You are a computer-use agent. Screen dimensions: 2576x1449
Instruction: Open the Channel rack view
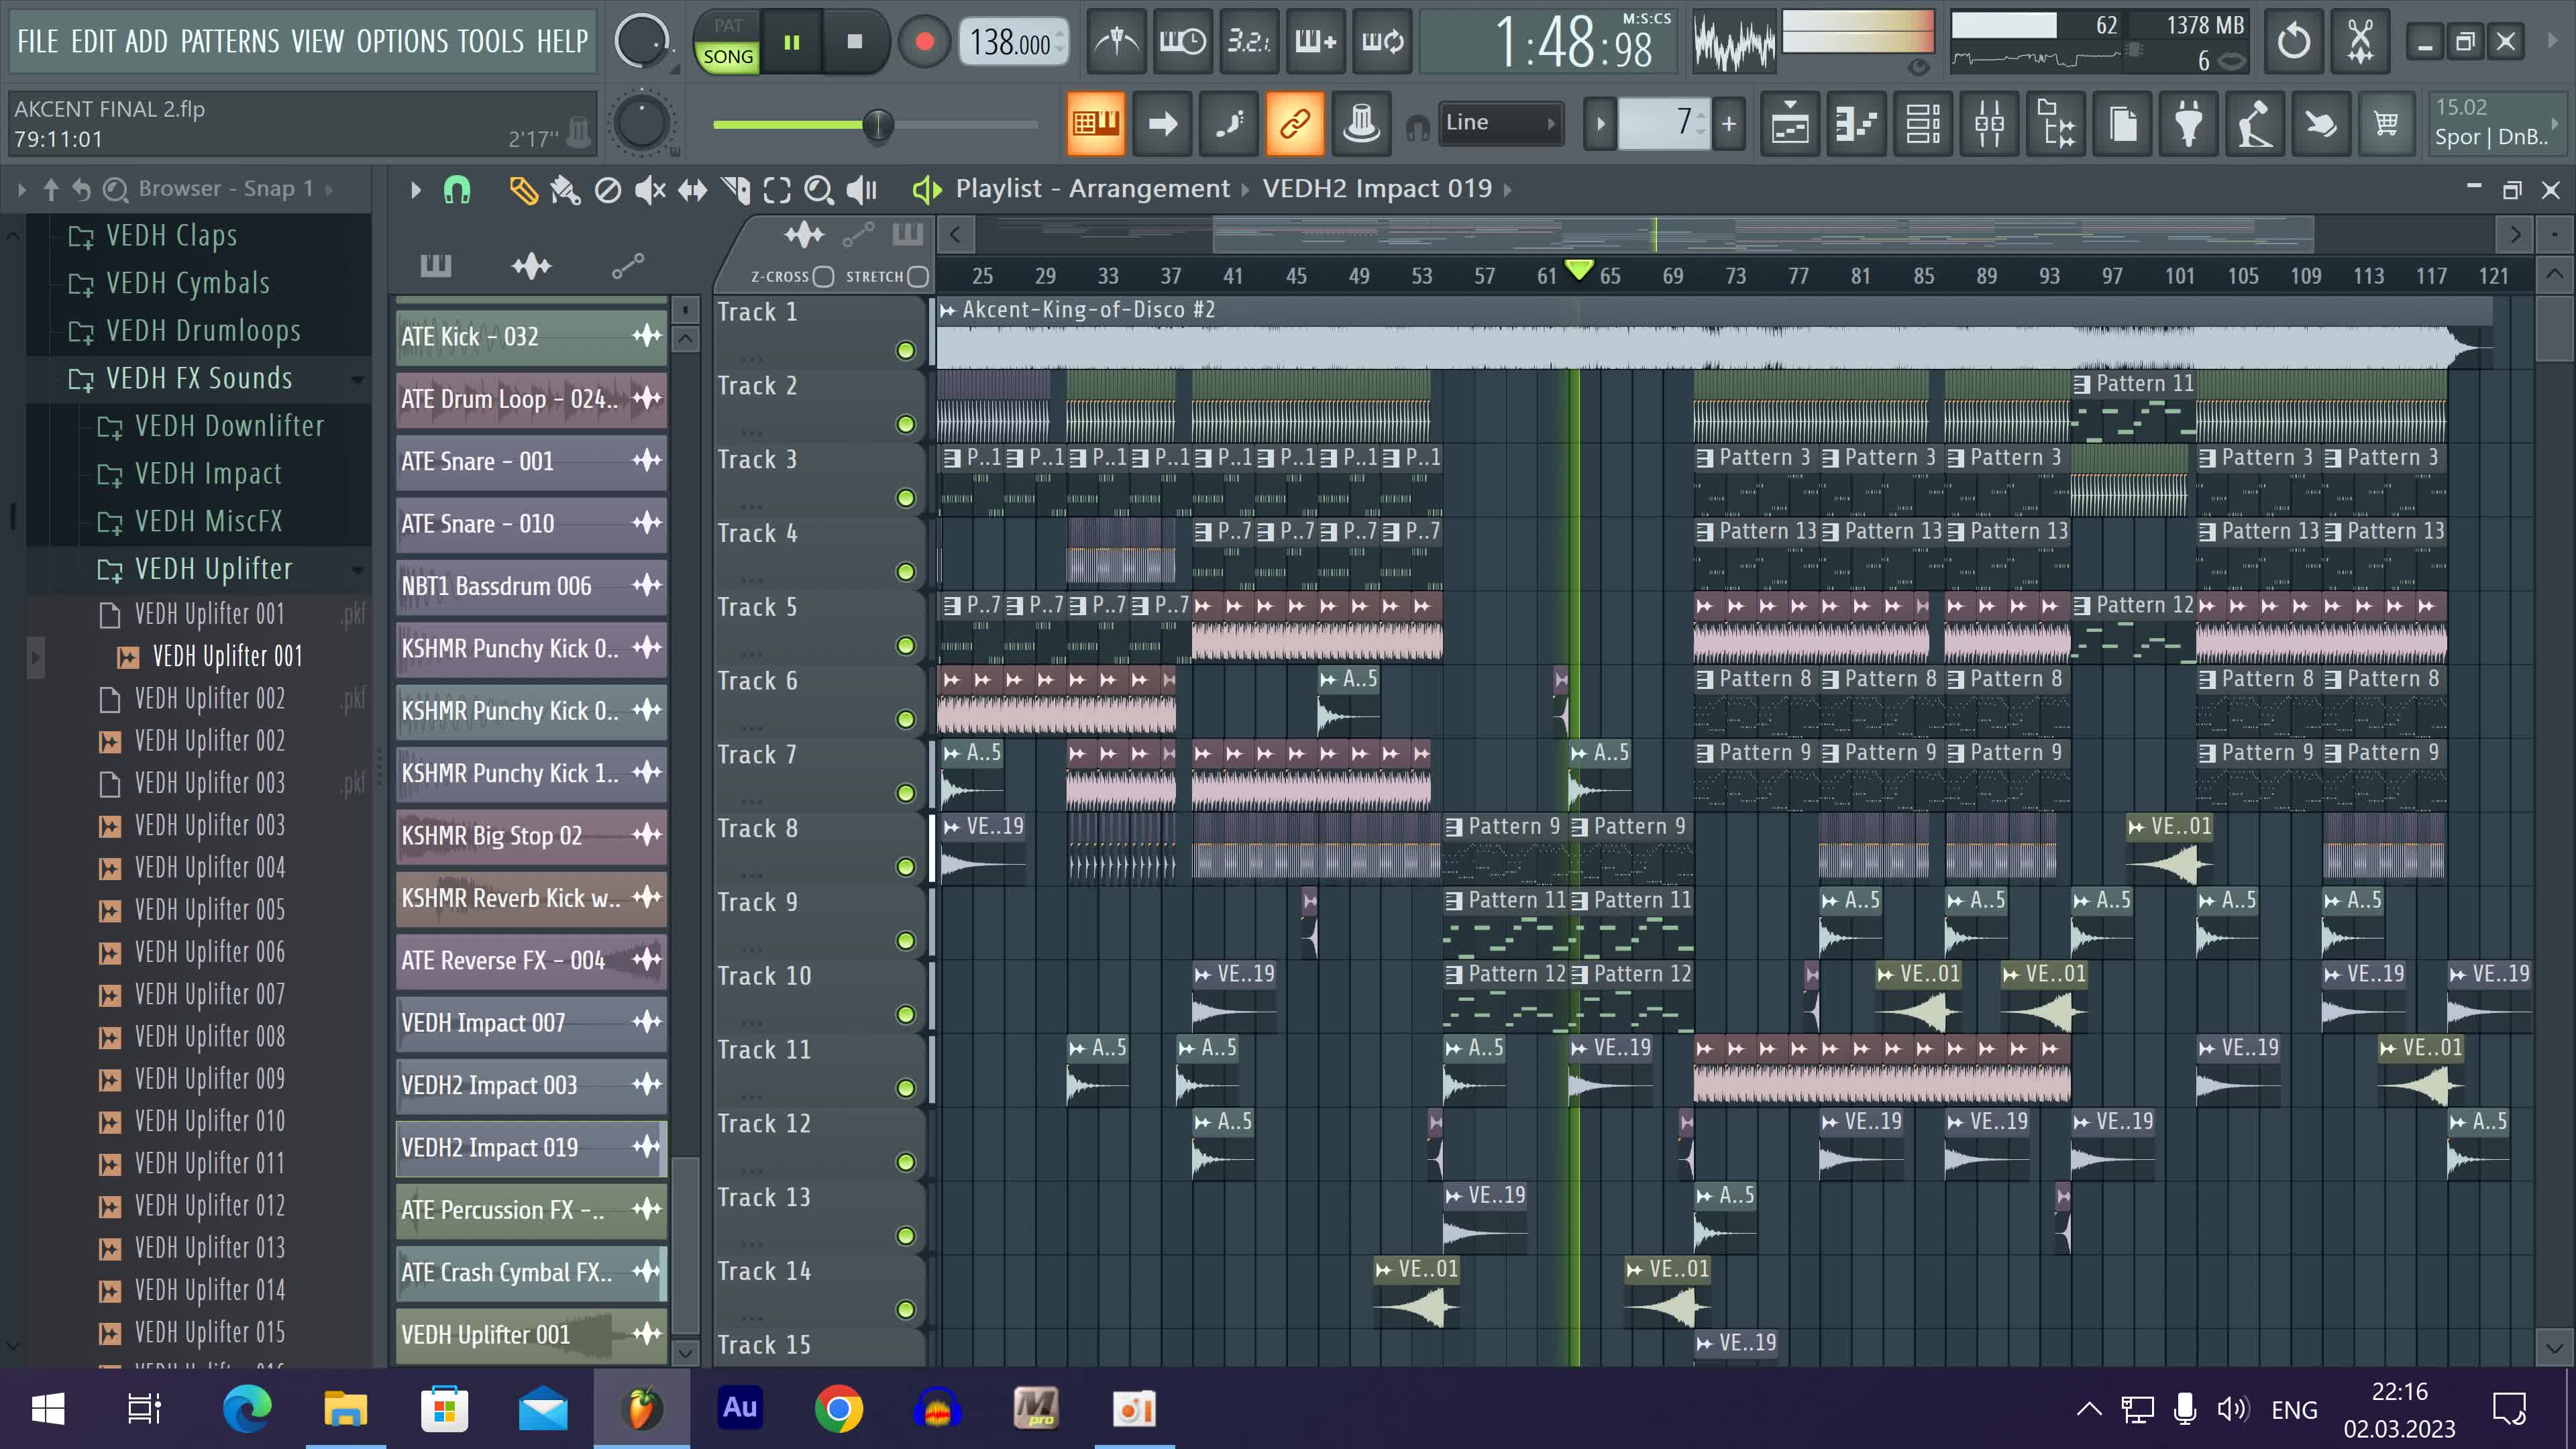pyautogui.click(x=1923, y=124)
